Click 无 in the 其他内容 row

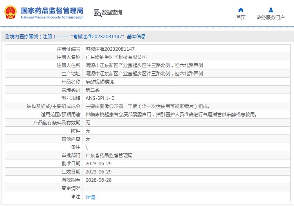pyautogui.click(x=88, y=139)
